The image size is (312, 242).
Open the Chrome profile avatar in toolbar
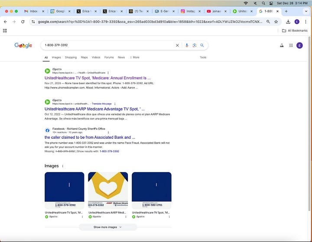[297, 22]
